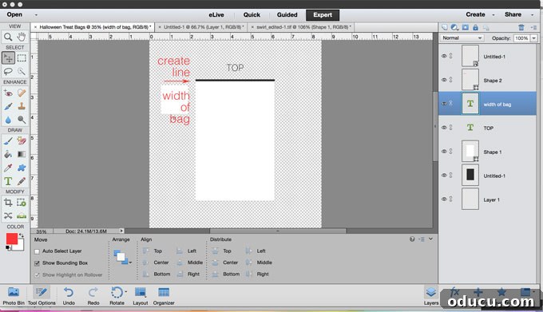Image resolution: width=543 pixels, height=312 pixels.
Task: Open document info arrow in status bar
Action: pyautogui.click(x=121, y=231)
